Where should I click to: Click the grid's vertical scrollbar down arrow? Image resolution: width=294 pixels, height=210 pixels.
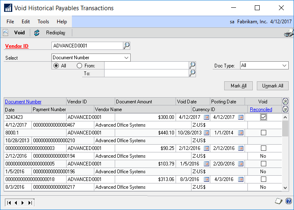(x=285, y=187)
